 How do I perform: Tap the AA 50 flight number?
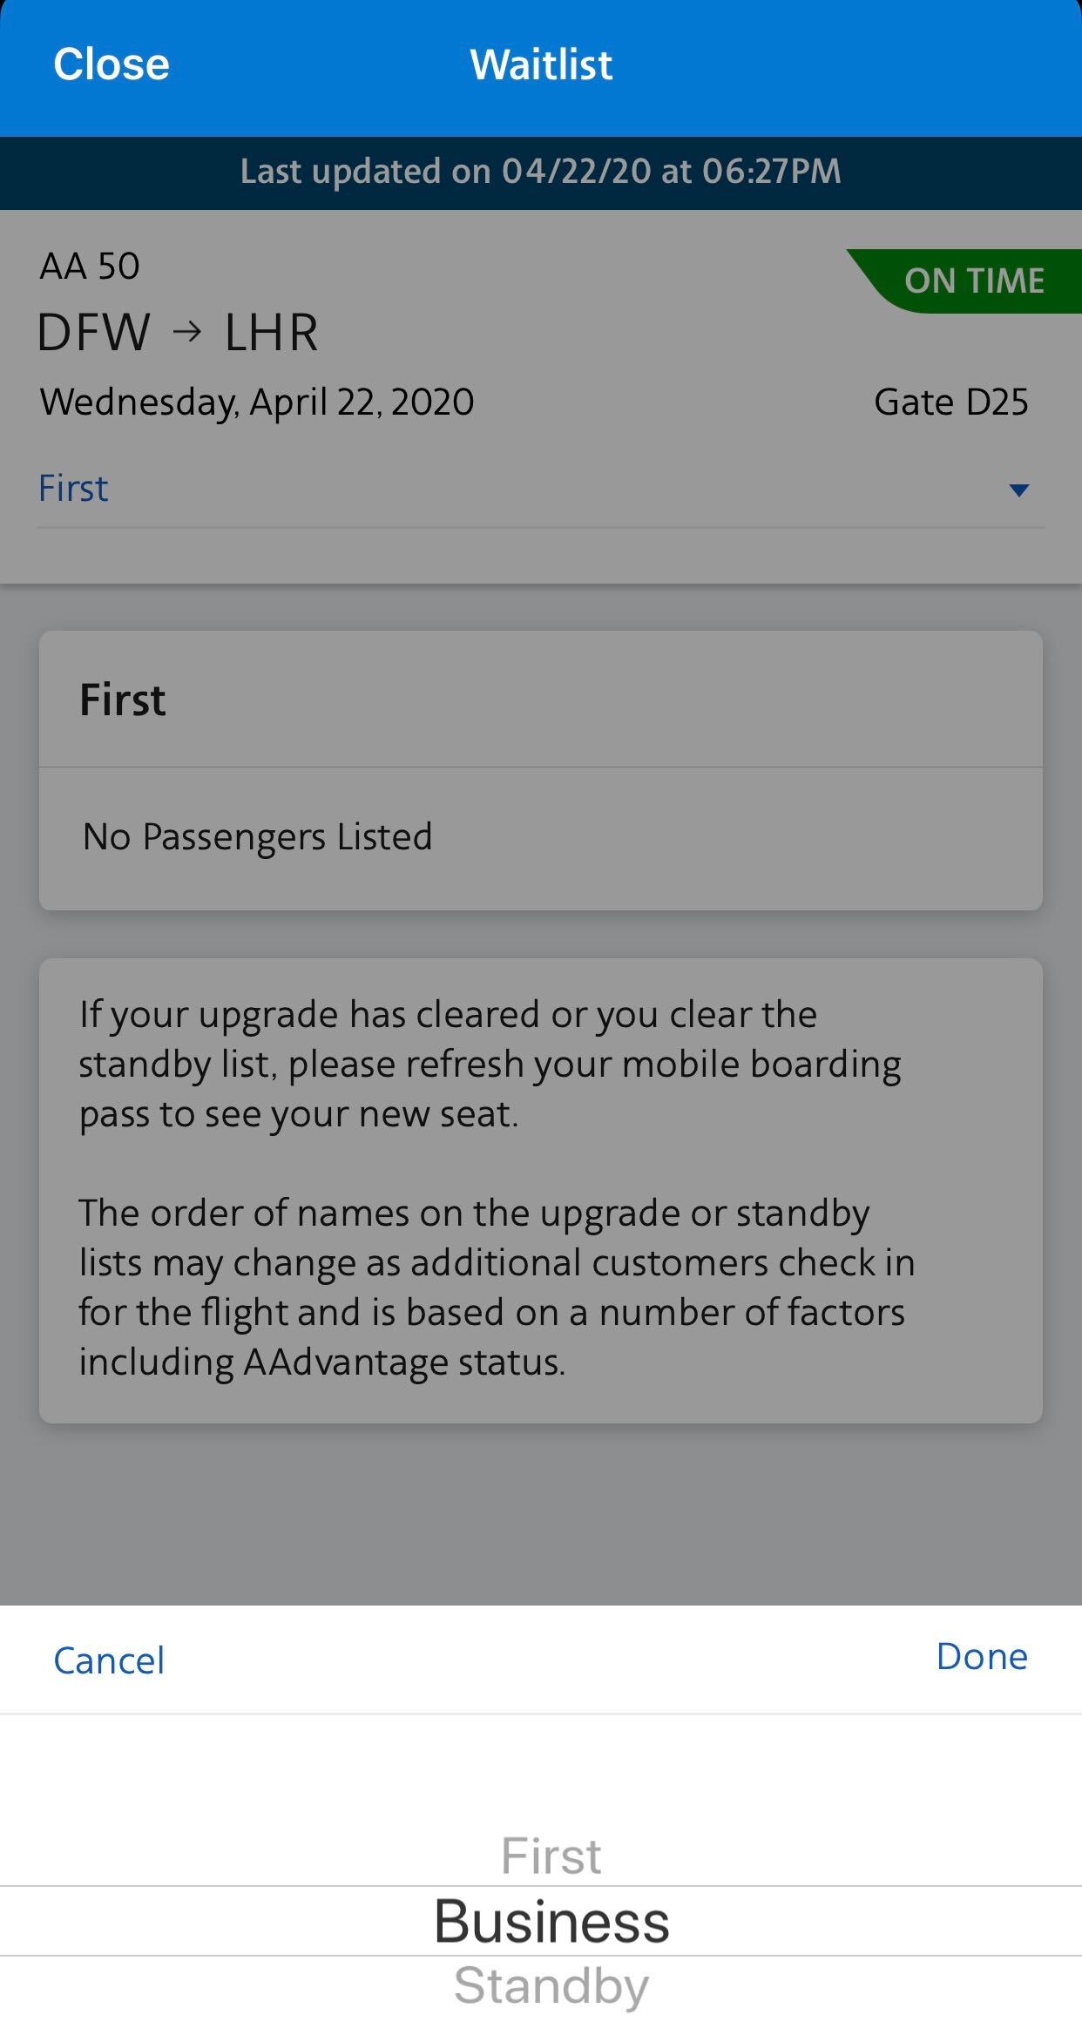point(90,267)
